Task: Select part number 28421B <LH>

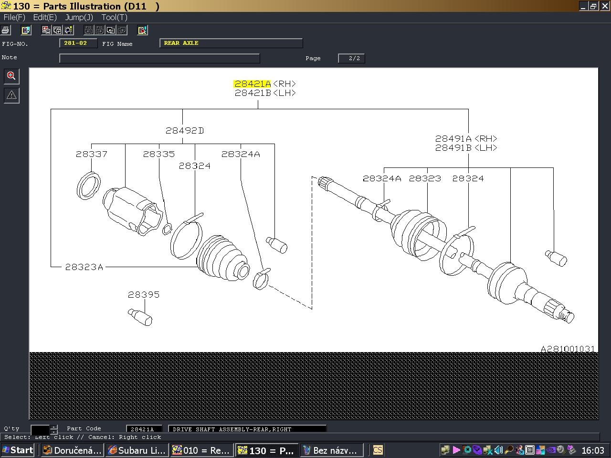Action: (265, 93)
